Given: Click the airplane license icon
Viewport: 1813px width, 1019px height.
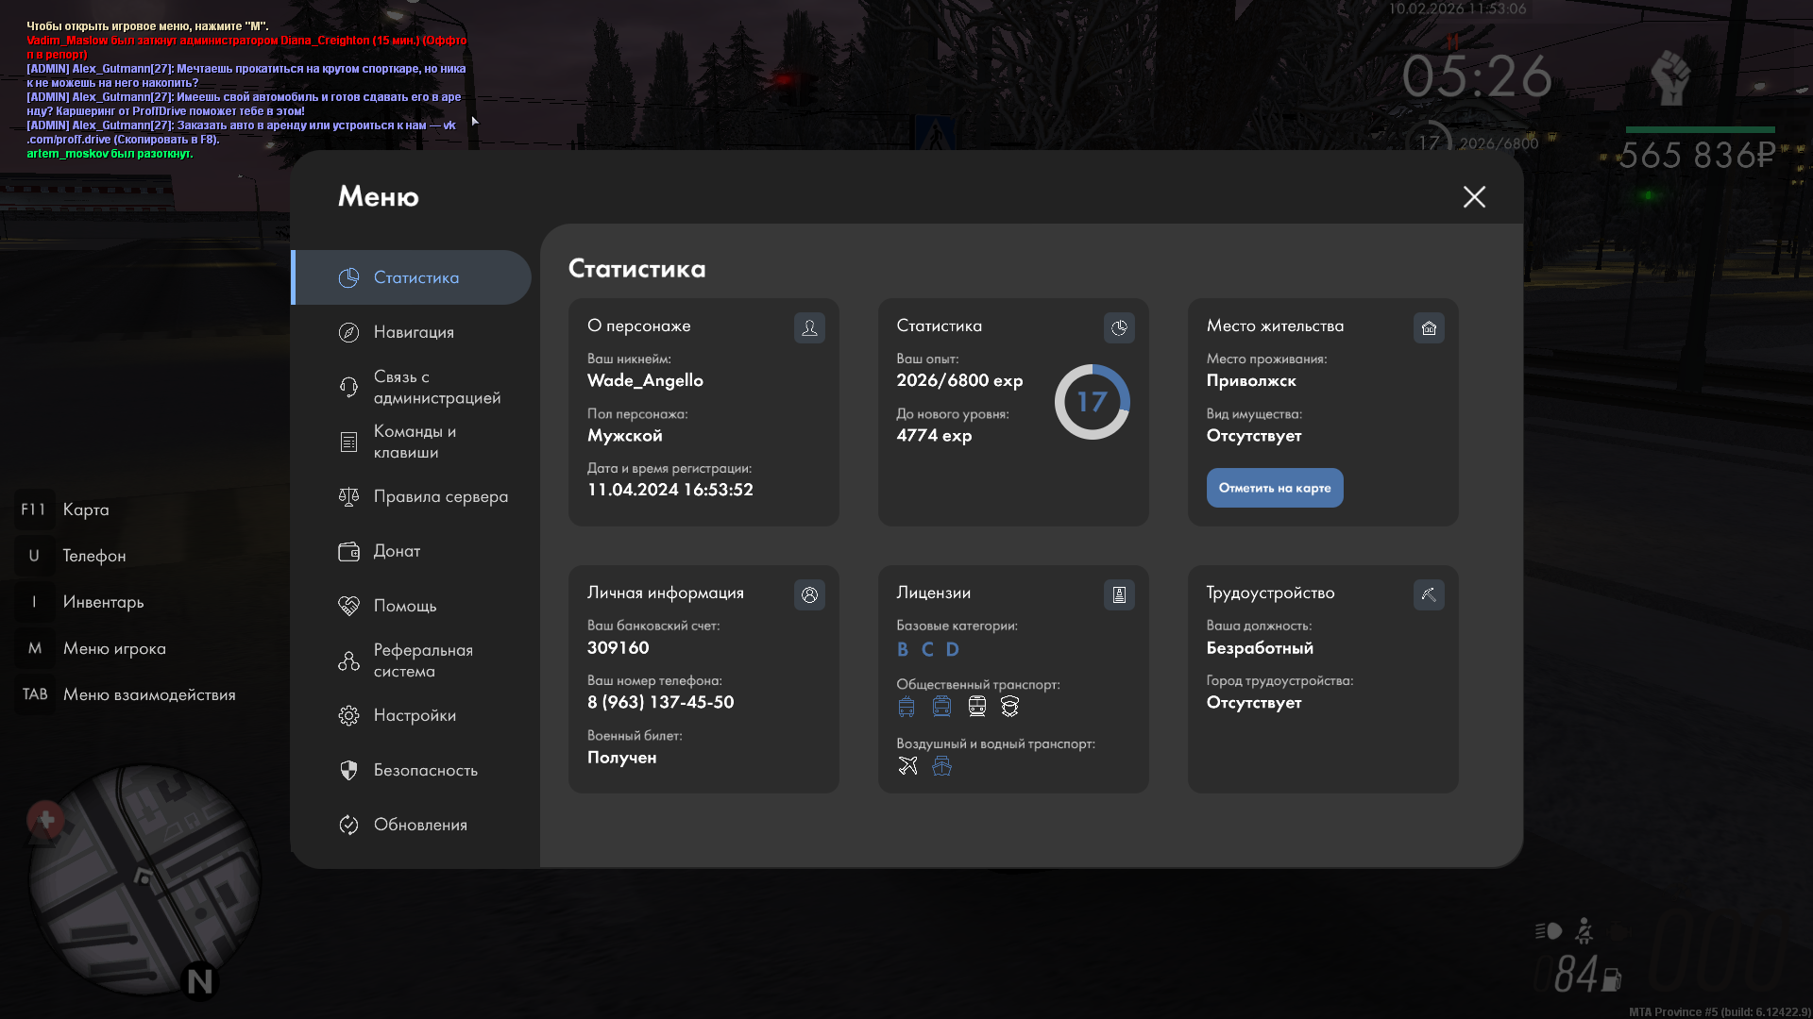Looking at the screenshot, I should (907, 765).
